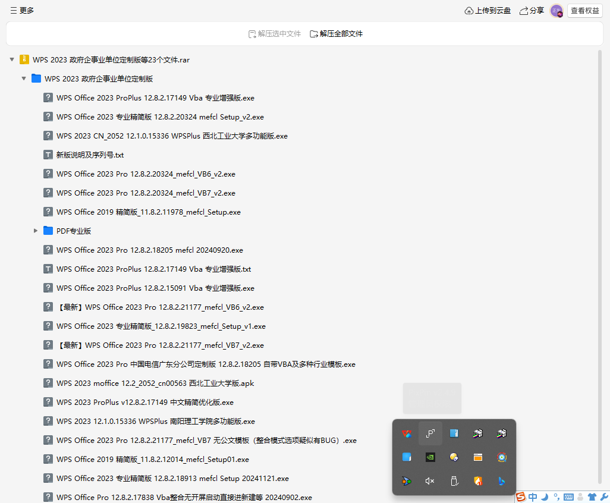610x503 pixels.
Task: Toggle Chinese/English input mode button
Action: click(533, 497)
